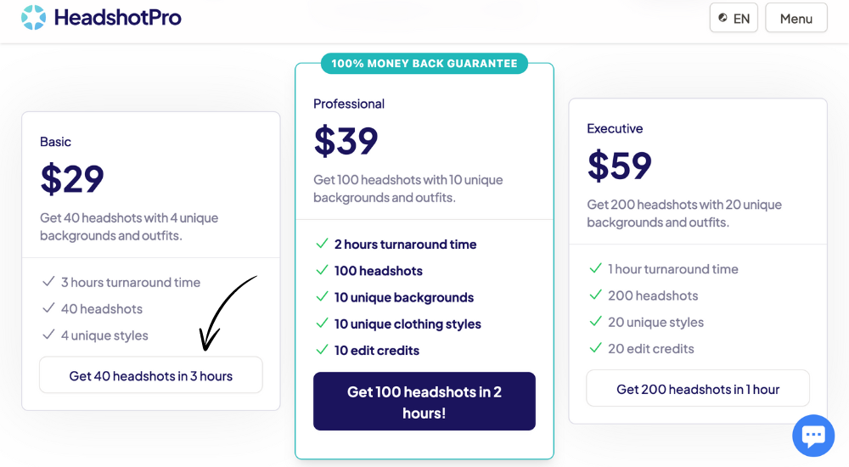849x467 pixels.
Task: Click checkmark beside 1 hour turnaround time
Action: [x=596, y=268]
